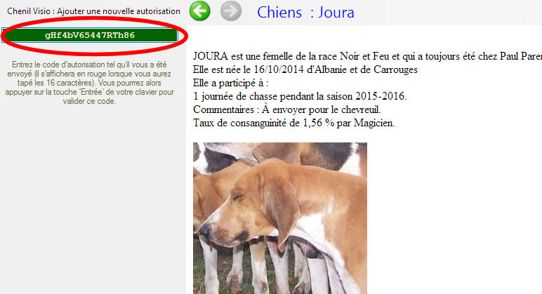Click the line Elle a participé à

pos(230,83)
